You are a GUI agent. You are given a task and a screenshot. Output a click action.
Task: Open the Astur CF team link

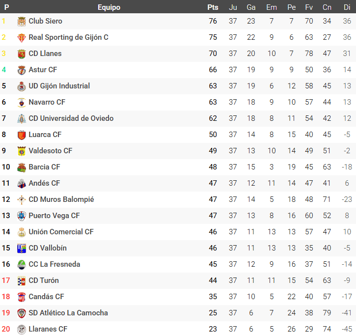click(x=43, y=70)
